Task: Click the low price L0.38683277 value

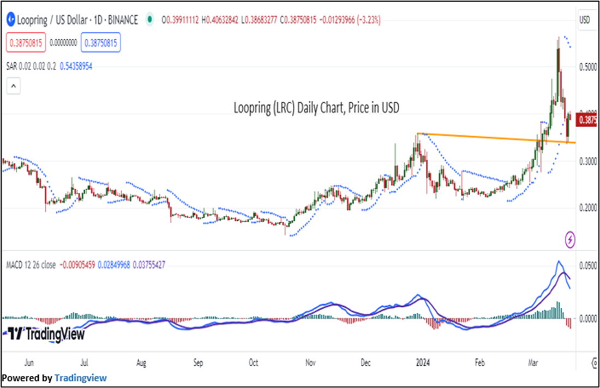Action: click(x=260, y=20)
